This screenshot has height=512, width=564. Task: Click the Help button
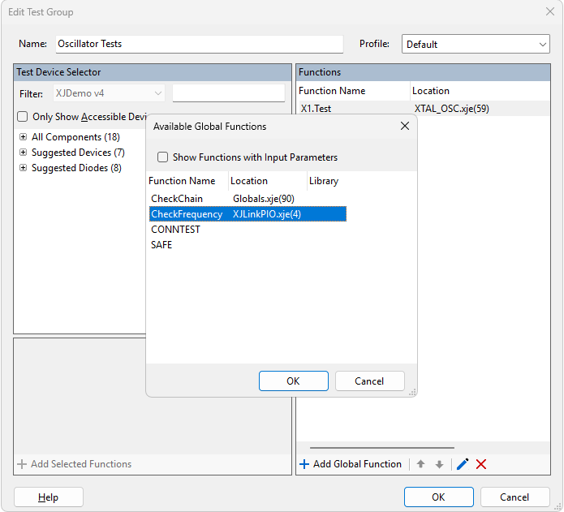[x=48, y=497]
